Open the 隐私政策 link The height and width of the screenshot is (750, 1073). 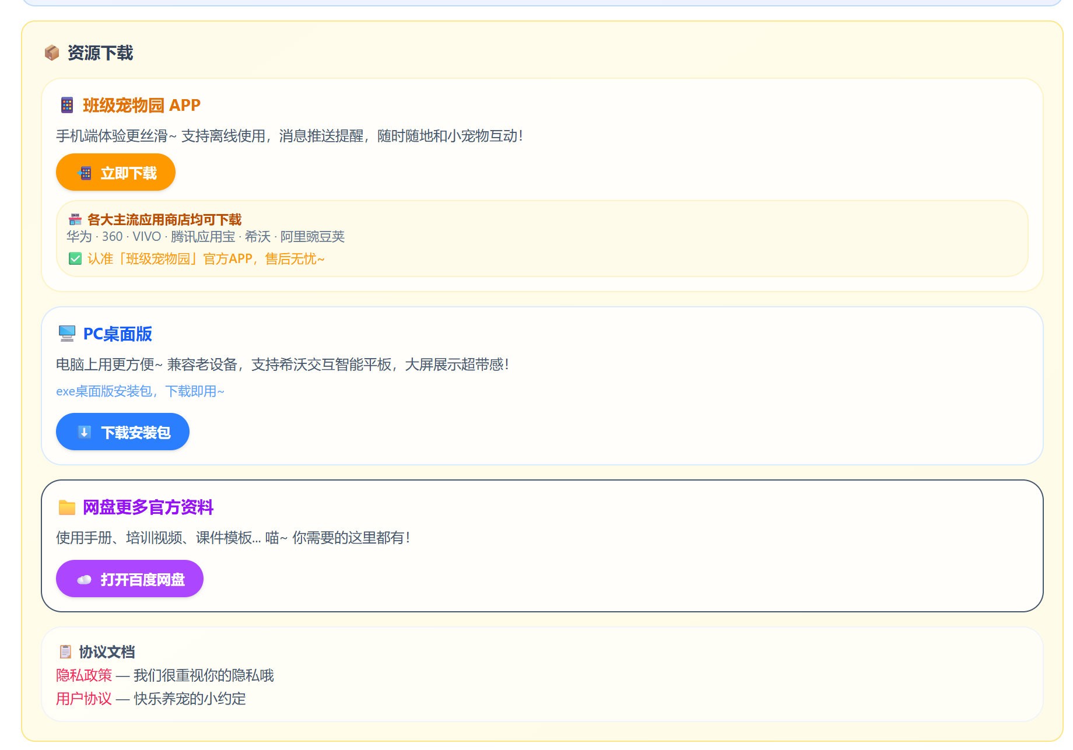[x=84, y=675]
